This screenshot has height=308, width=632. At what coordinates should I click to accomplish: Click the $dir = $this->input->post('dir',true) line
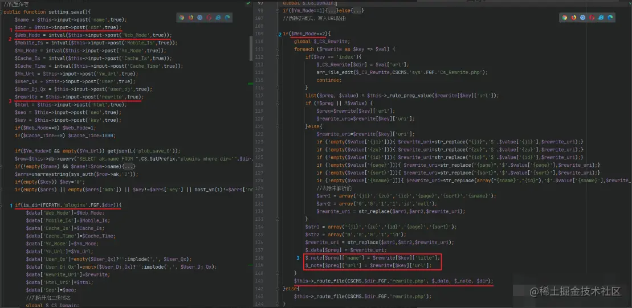(68, 27)
